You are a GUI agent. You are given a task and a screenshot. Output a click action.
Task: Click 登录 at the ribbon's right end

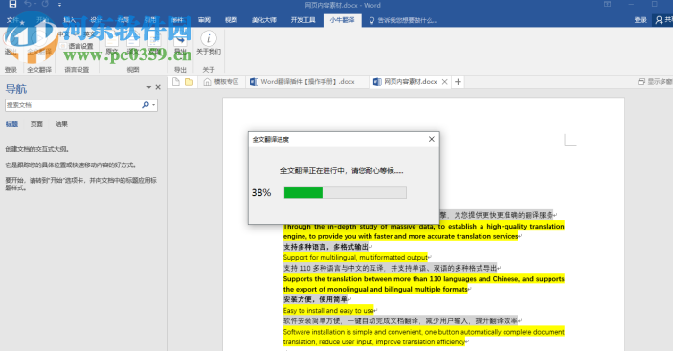pos(640,20)
